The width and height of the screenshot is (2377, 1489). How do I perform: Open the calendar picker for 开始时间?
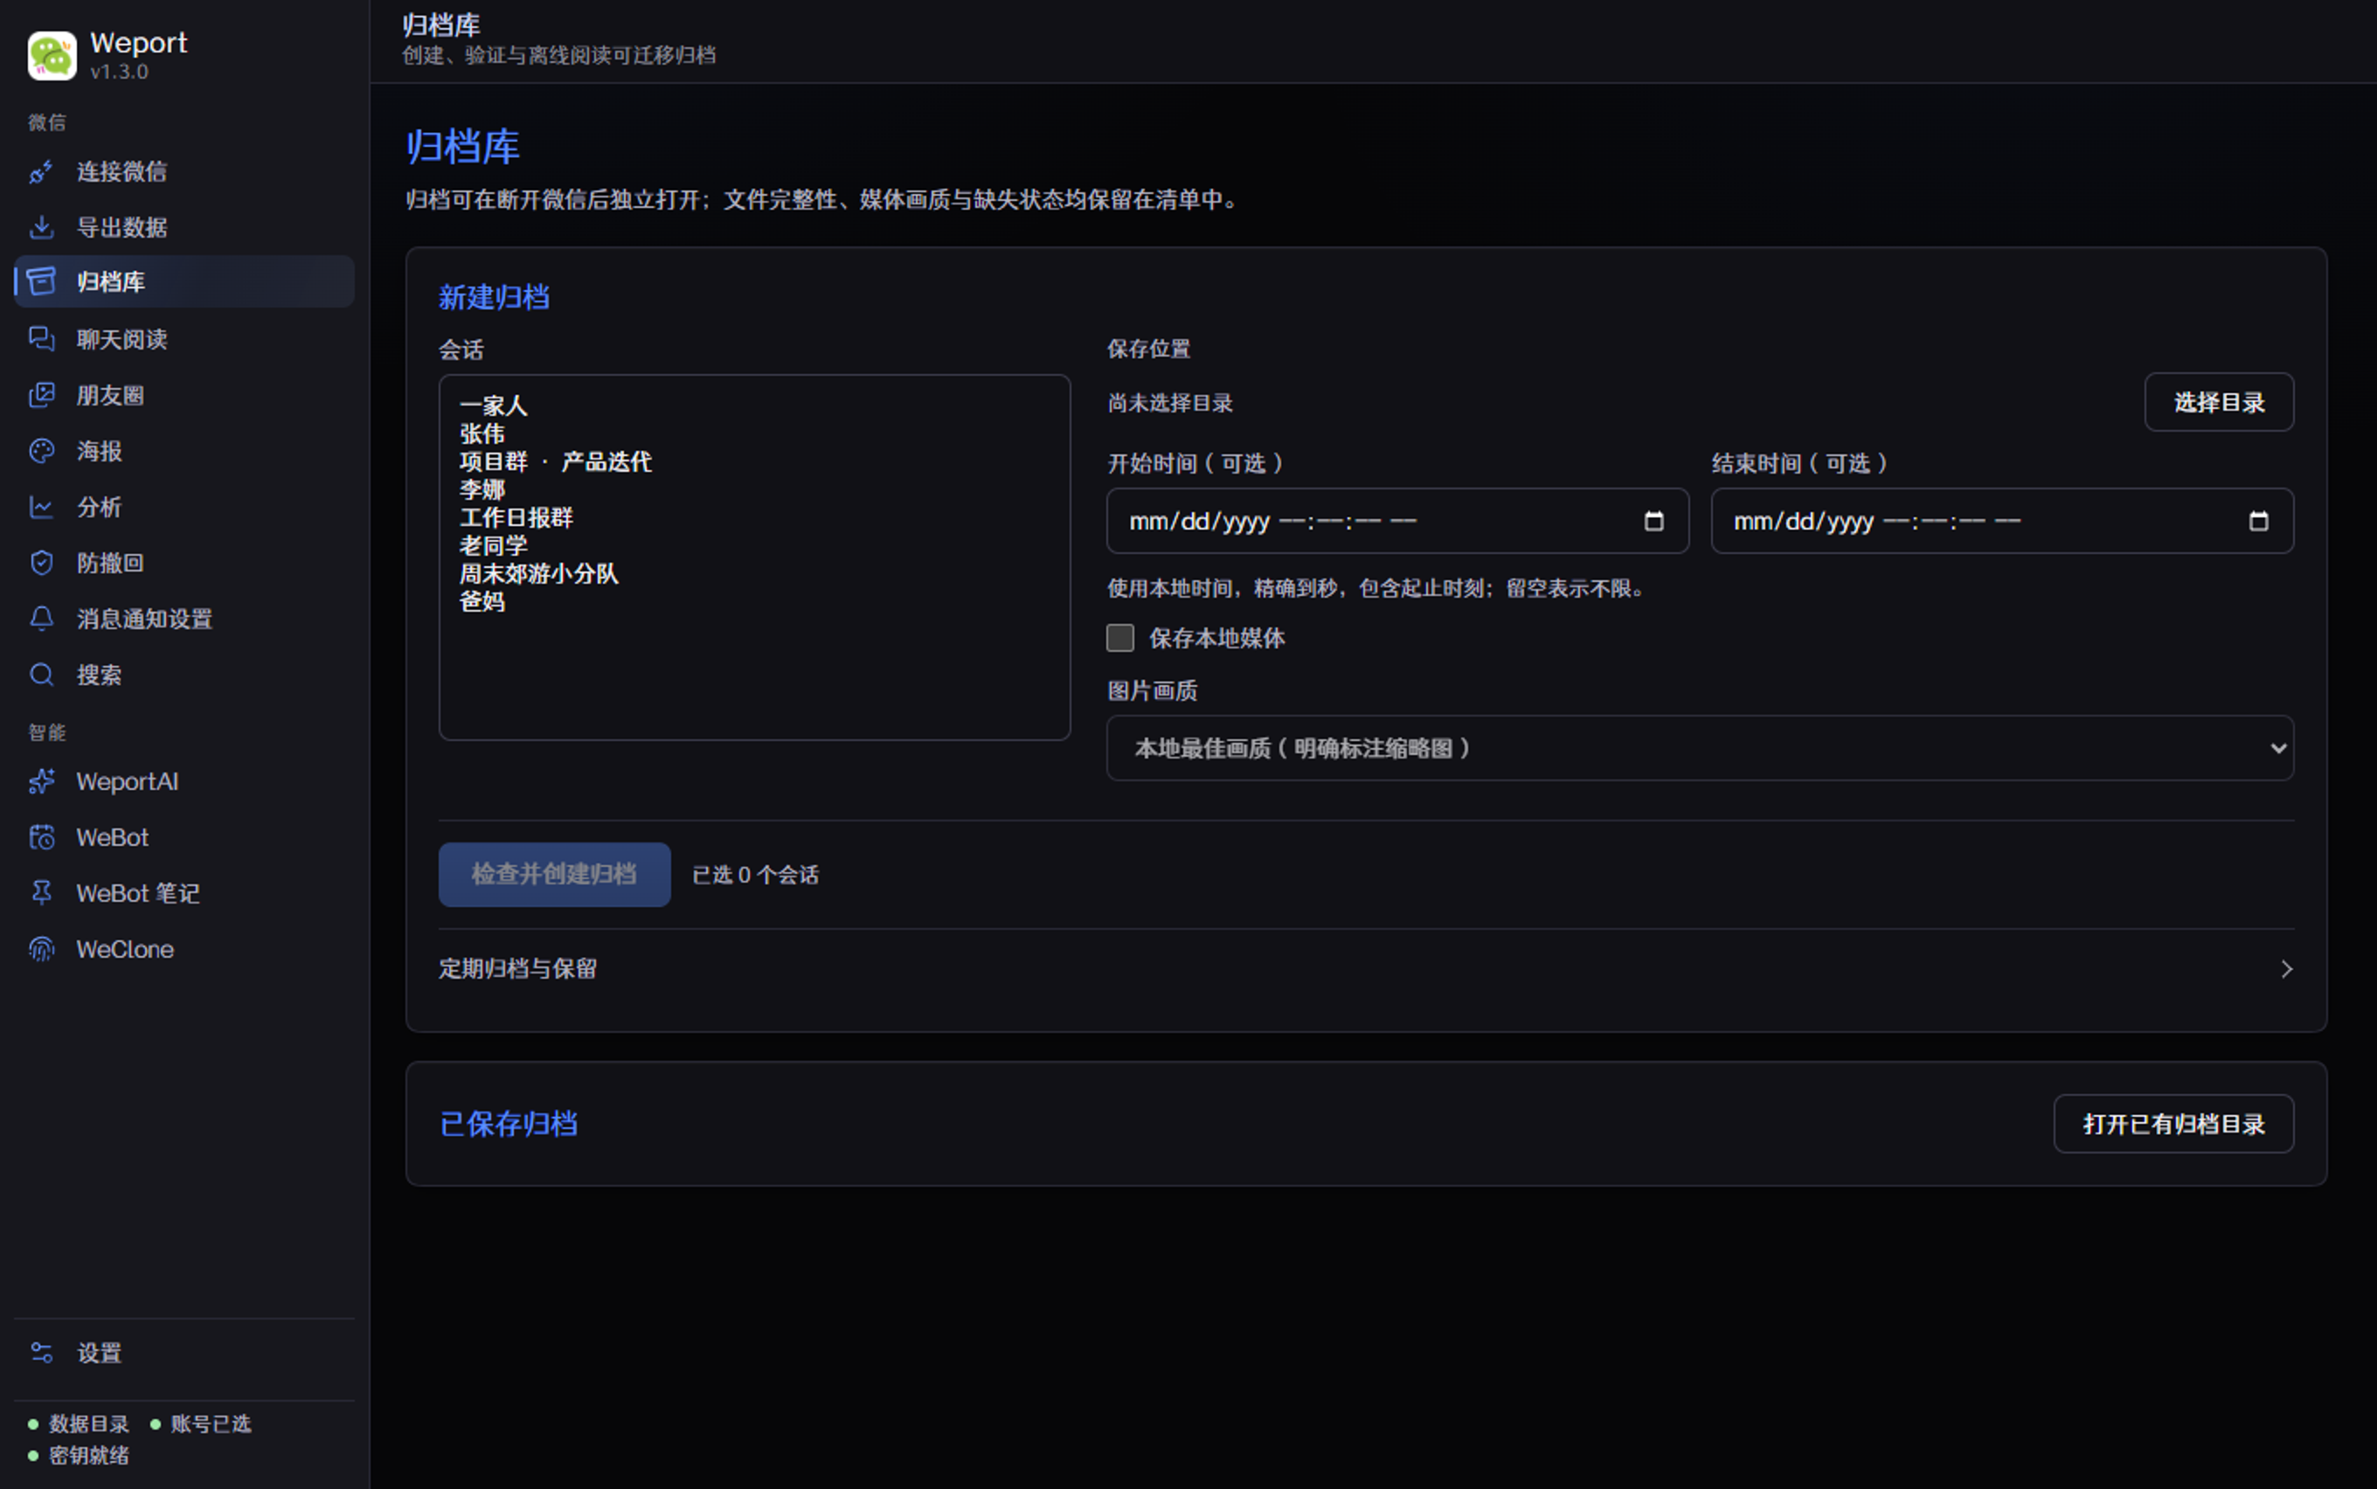(x=1654, y=521)
